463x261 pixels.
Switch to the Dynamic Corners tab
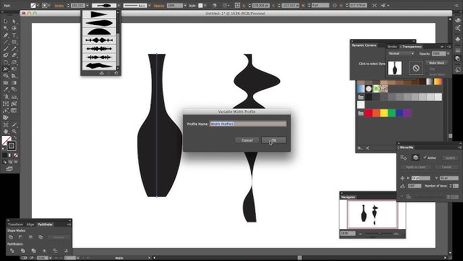coord(364,45)
